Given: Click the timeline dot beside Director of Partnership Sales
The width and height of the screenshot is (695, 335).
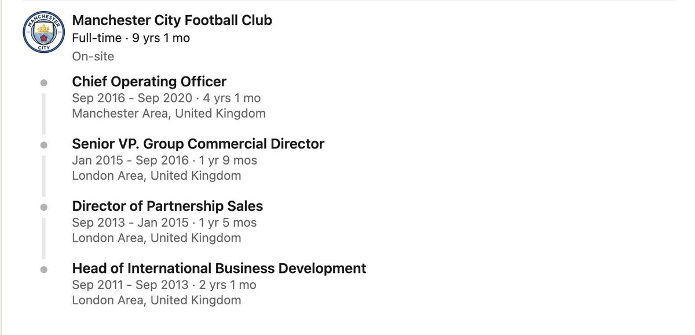Looking at the screenshot, I should tap(43, 207).
